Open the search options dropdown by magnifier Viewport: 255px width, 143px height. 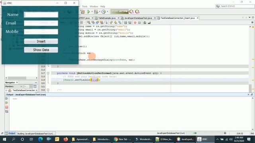click(x=218, y=6)
